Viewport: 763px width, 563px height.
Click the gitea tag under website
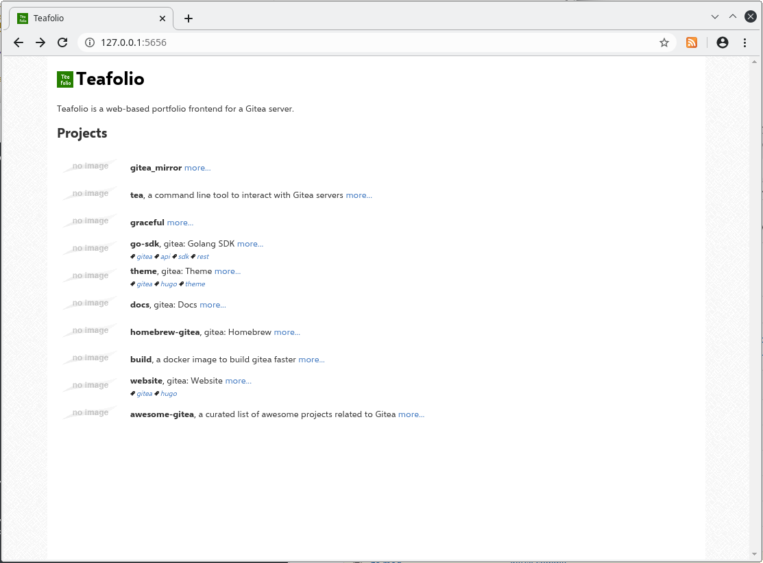pos(145,394)
